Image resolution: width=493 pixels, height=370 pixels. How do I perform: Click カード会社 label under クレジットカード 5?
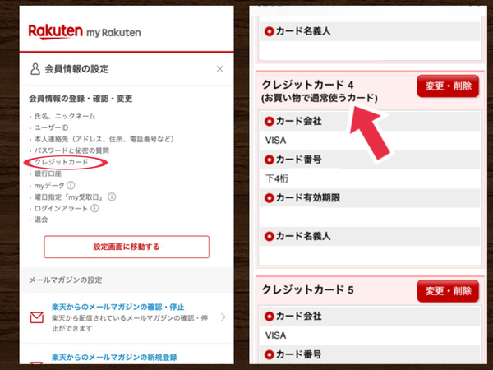pos(299,317)
